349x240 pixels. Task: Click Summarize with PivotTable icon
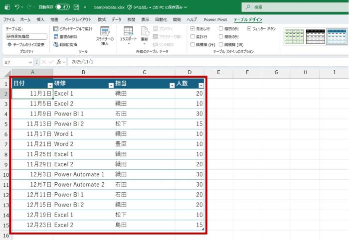pyautogui.click(x=56, y=29)
